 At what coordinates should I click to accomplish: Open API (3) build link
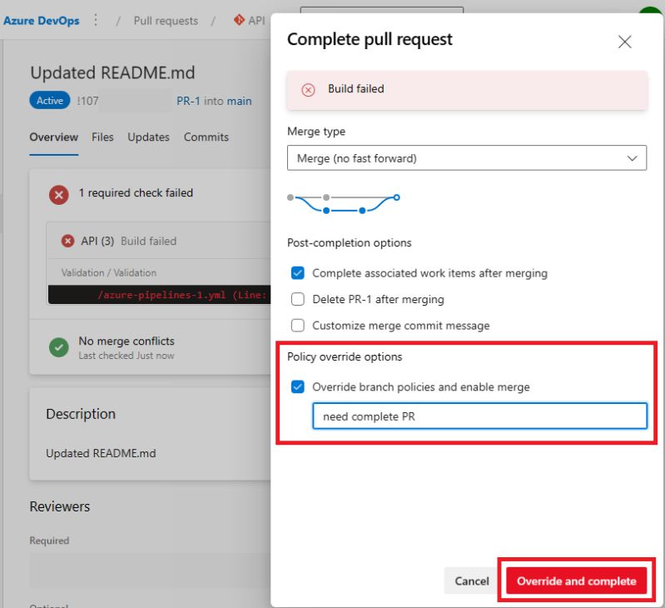(x=97, y=241)
